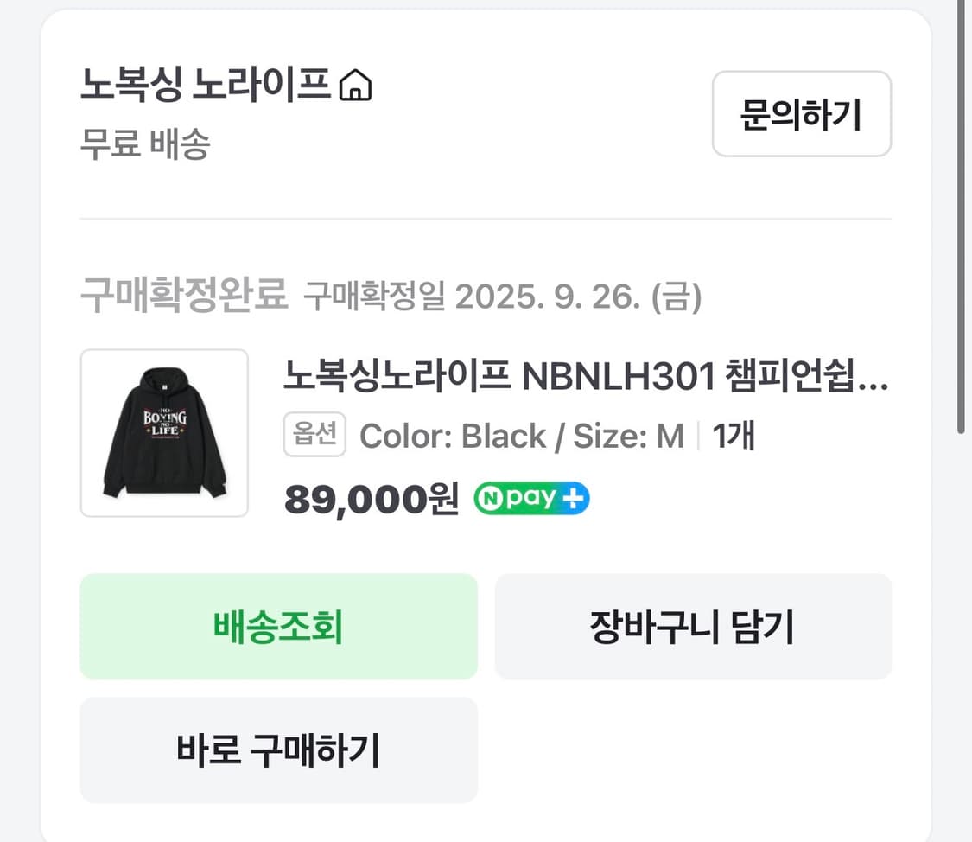Click 장바구니 담기 to add to cart

(x=692, y=626)
